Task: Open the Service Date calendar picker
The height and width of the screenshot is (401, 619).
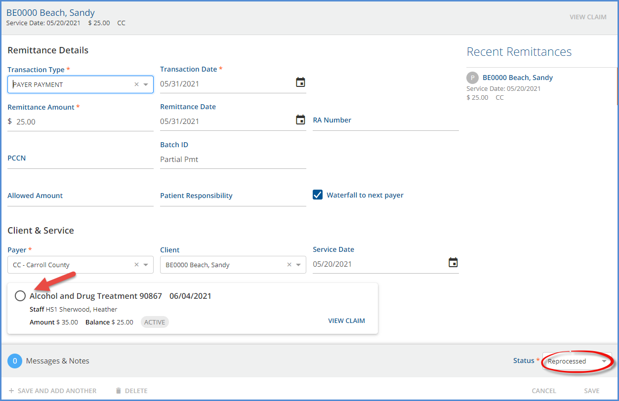Action: [453, 263]
